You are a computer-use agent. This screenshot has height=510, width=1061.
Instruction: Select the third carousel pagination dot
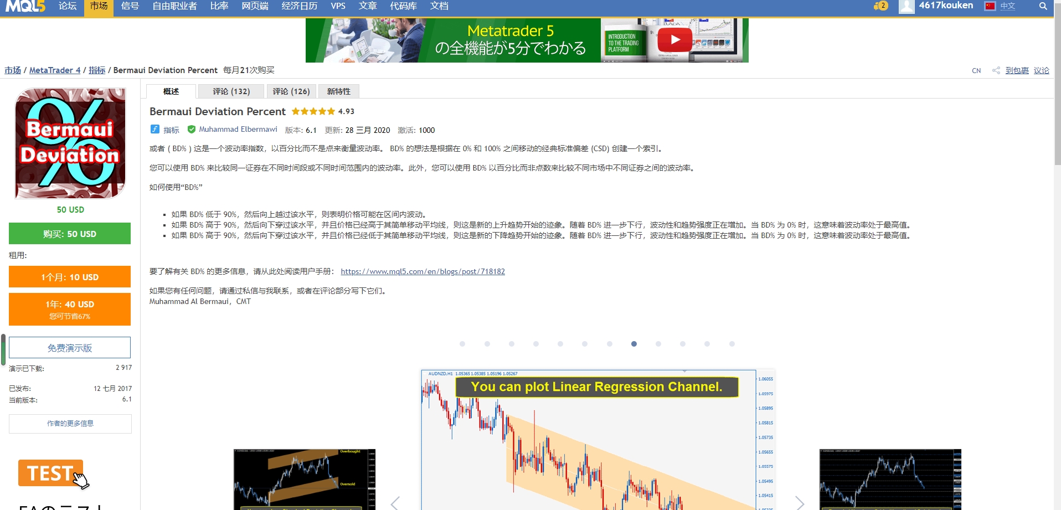pyautogui.click(x=512, y=344)
